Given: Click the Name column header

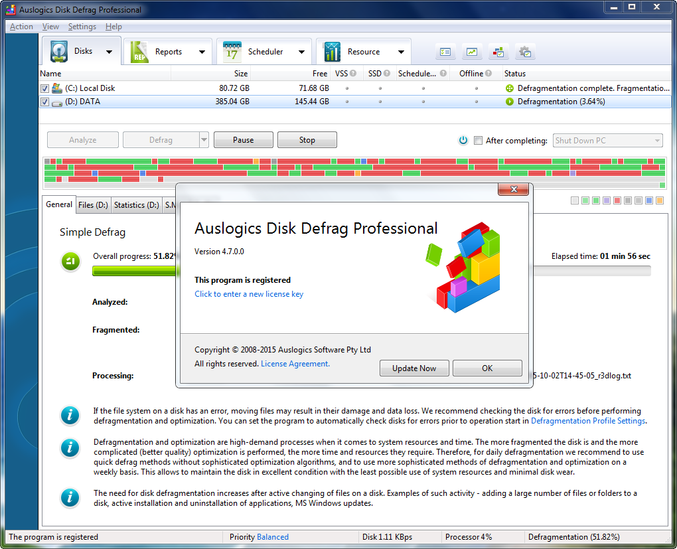Looking at the screenshot, I should (x=105, y=74).
